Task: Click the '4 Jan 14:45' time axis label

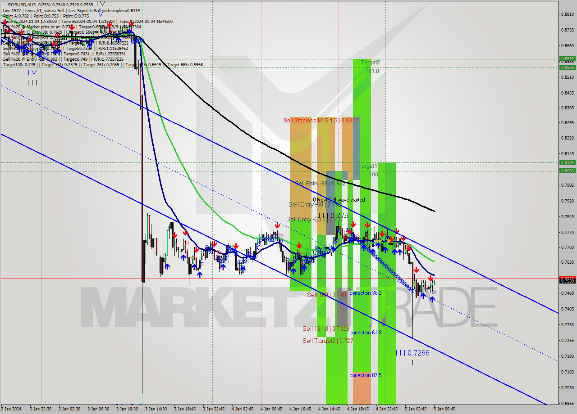Action: click(x=329, y=409)
